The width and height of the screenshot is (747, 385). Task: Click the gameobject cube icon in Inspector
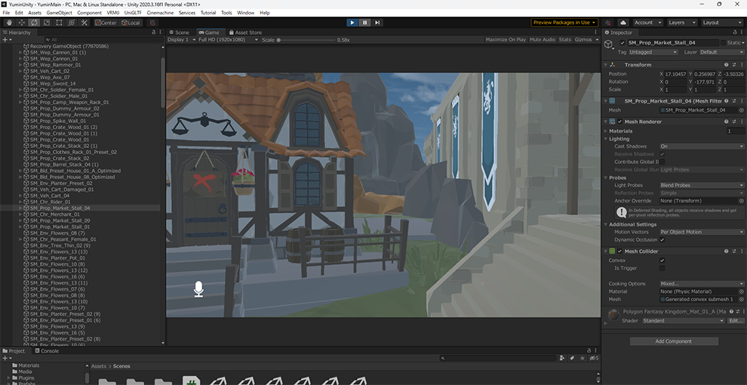point(609,45)
